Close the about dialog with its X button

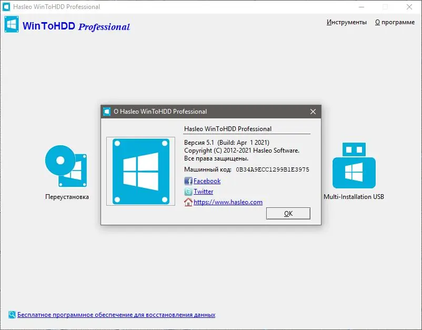click(313, 111)
